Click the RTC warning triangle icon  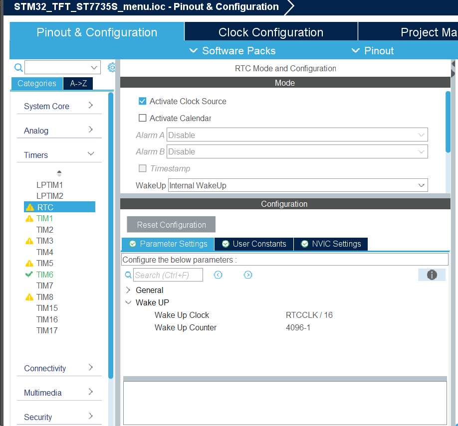pos(30,207)
